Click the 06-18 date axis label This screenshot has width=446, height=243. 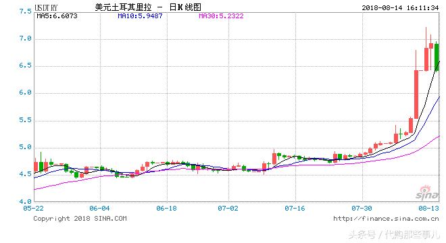click(x=167, y=209)
